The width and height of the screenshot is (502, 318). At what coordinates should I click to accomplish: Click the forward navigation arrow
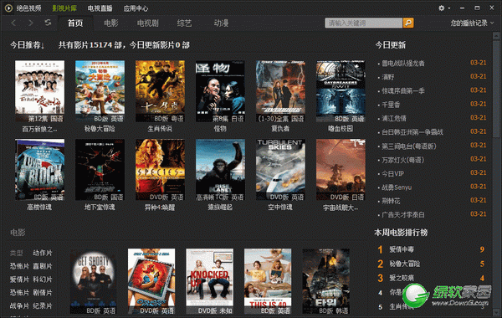(31, 23)
